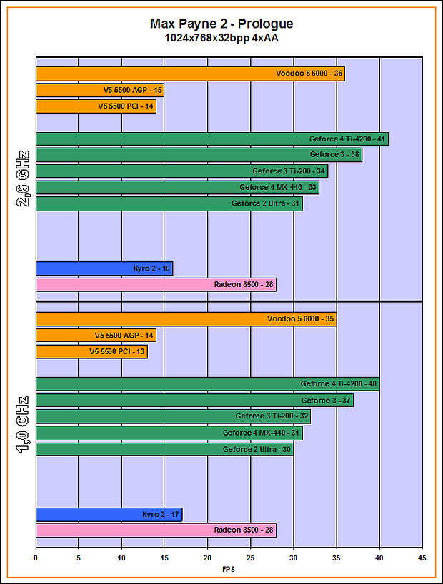Click the 1,0 GHz vertical axis label

pos(22,425)
